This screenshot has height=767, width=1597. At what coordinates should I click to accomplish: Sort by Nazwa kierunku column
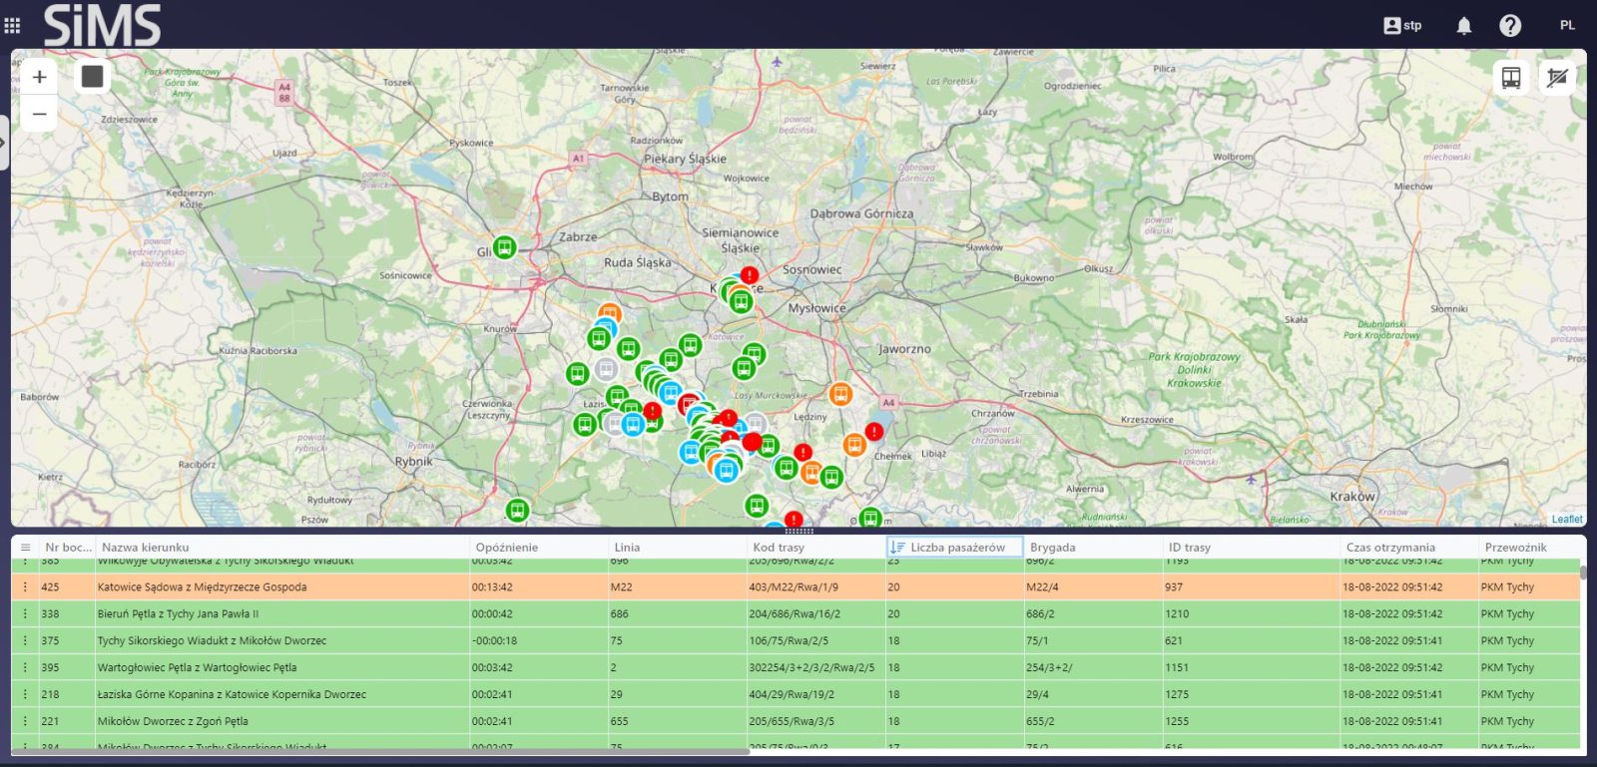[x=146, y=547]
